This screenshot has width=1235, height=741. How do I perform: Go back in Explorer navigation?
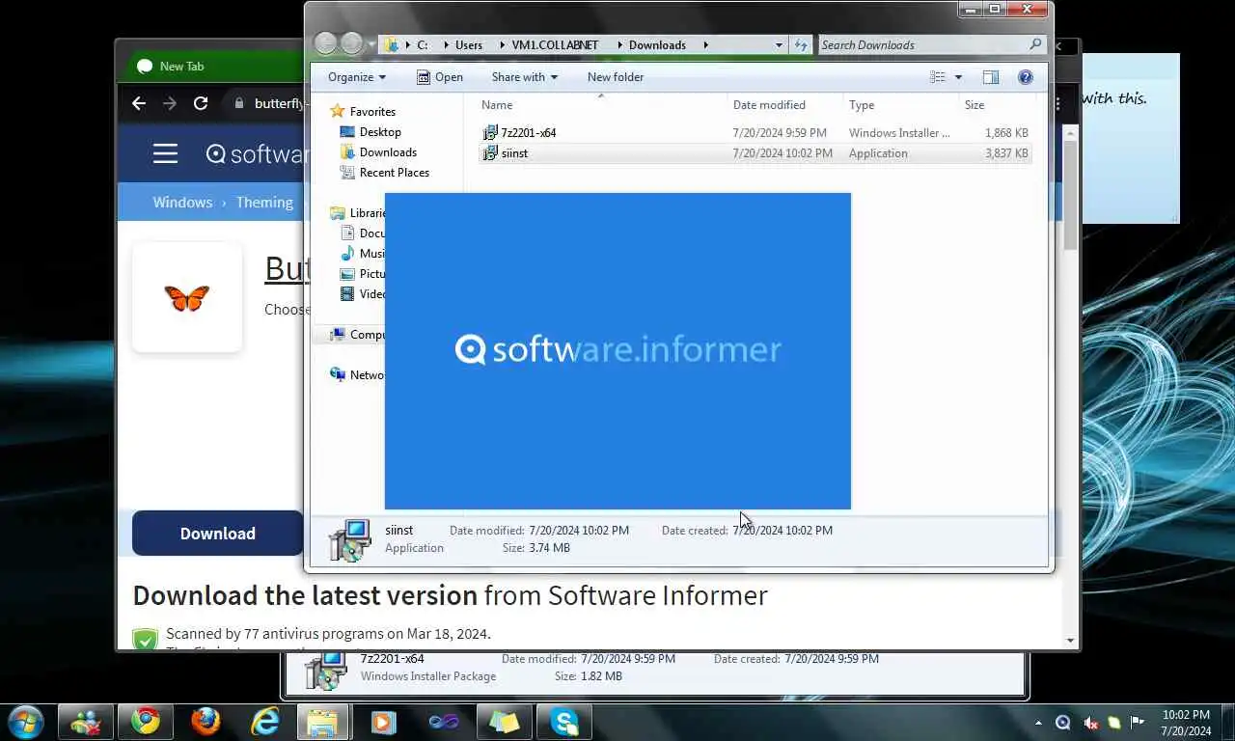tap(326, 43)
